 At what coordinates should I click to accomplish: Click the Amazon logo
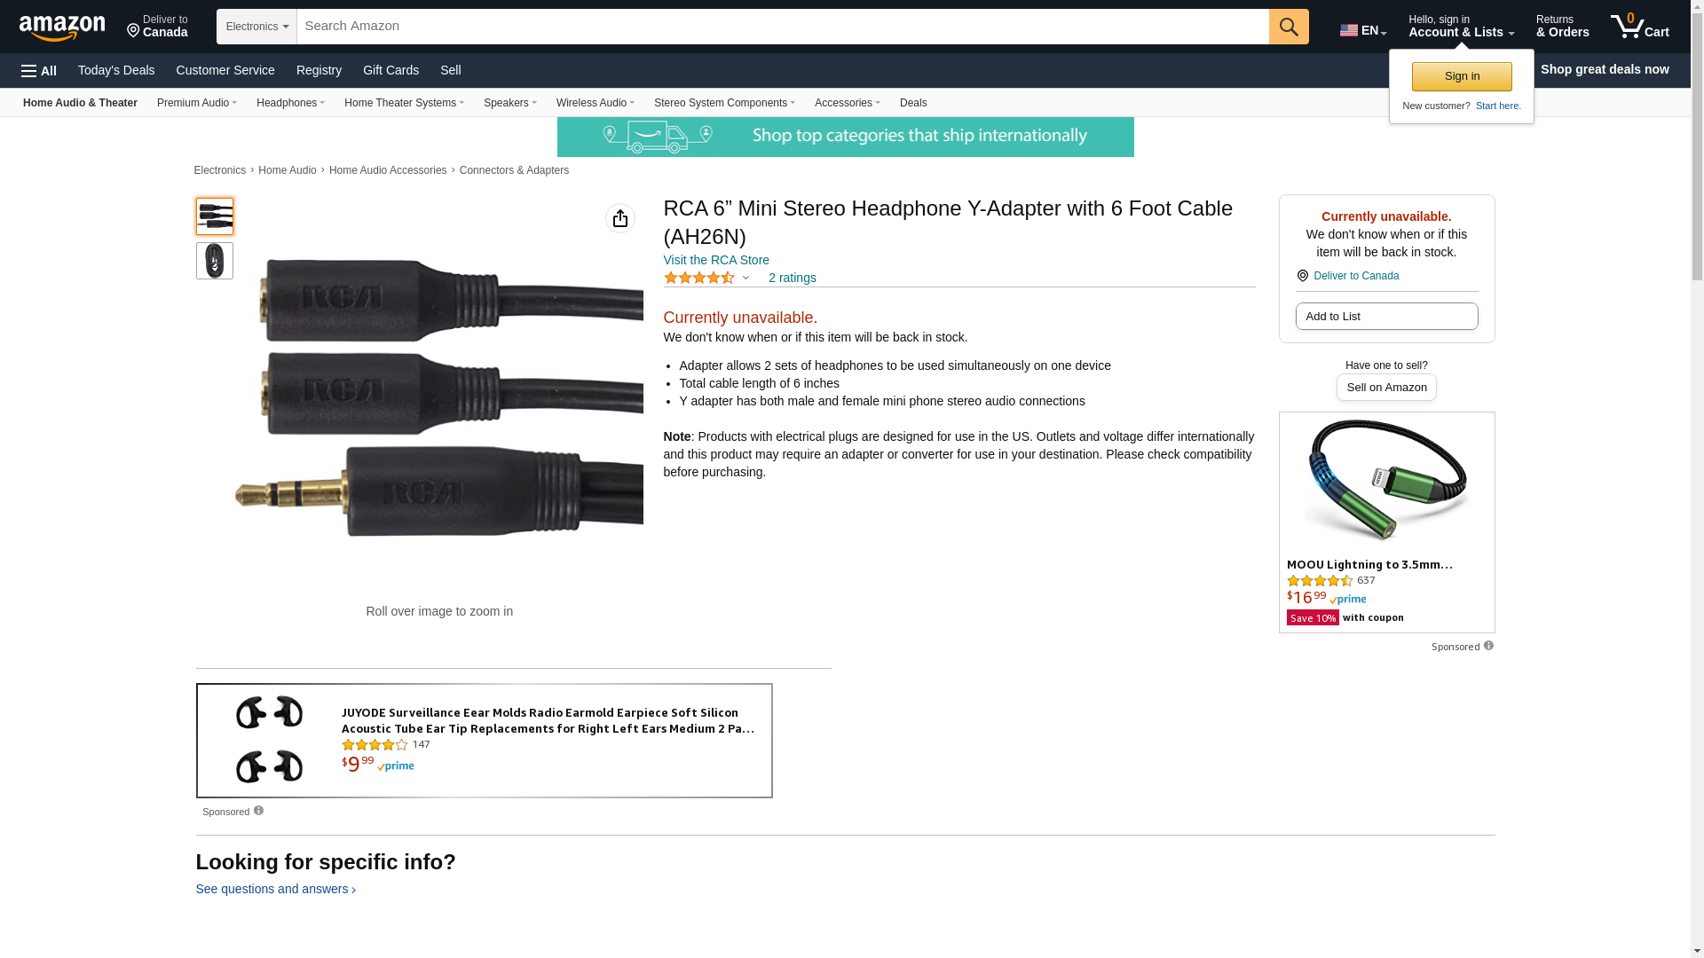62,28
